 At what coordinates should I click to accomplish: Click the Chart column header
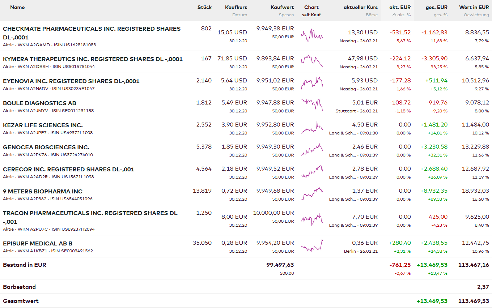pyautogui.click(x=311, y=7)
